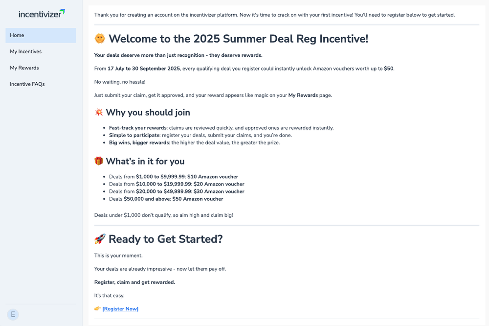489x326 pixels.
Task: Click the rocket emoji beside Ready to Get Started
Action: tap(100, 239)
